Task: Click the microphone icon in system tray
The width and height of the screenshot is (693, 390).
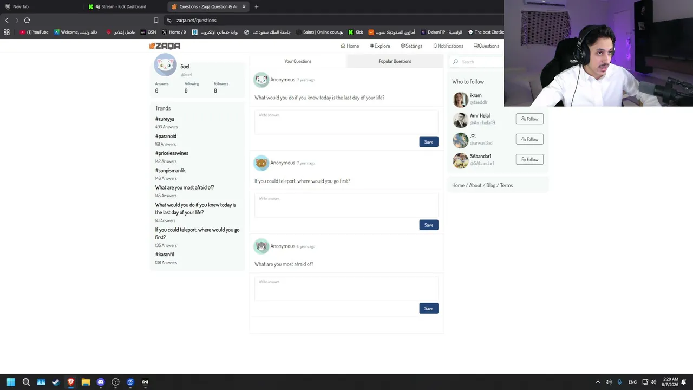Action: pos(619,382)
